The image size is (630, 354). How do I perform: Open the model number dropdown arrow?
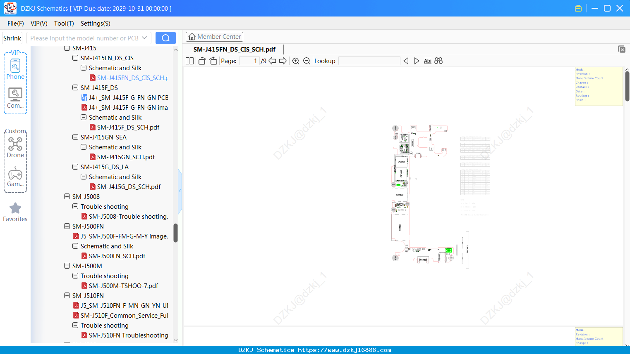click(x=144, y=38)
